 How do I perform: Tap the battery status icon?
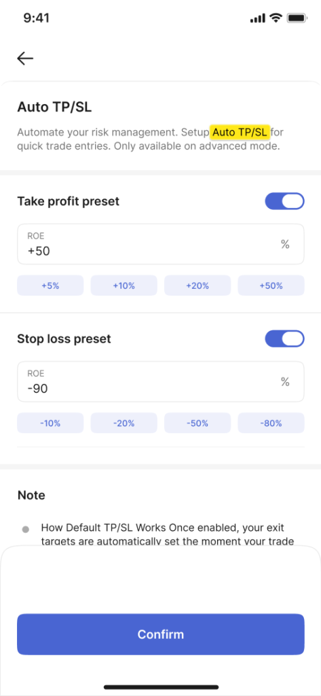coord(295,18)
